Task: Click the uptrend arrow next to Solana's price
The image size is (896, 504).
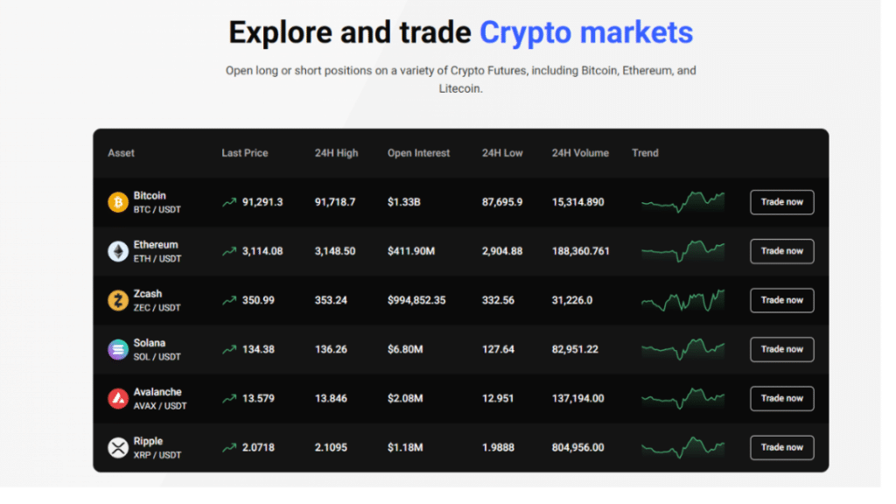Action: point(229,349)
